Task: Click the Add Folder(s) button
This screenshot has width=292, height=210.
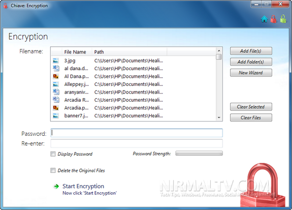Action: 251,62
